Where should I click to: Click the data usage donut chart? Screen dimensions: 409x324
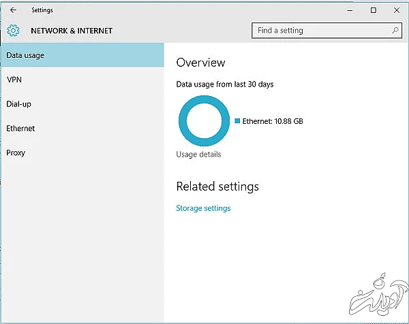click(202, 120)
